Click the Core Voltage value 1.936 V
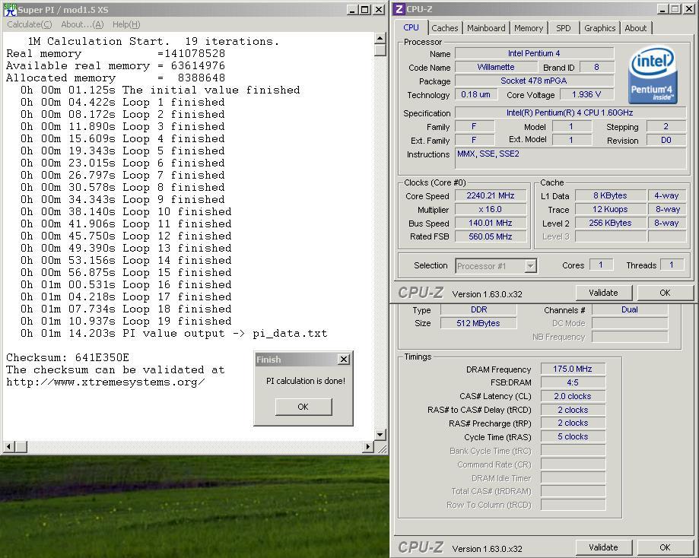 click(x=586, y=94)
